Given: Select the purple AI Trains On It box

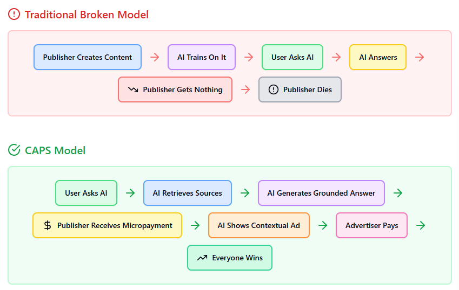Looking at the screenshot, I should [202, 57].
